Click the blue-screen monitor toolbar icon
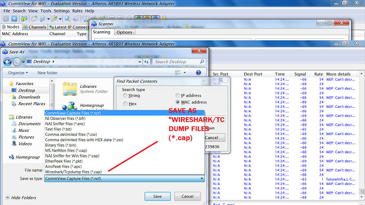Viewport: 365px width, 205px height. pos(155,18)
